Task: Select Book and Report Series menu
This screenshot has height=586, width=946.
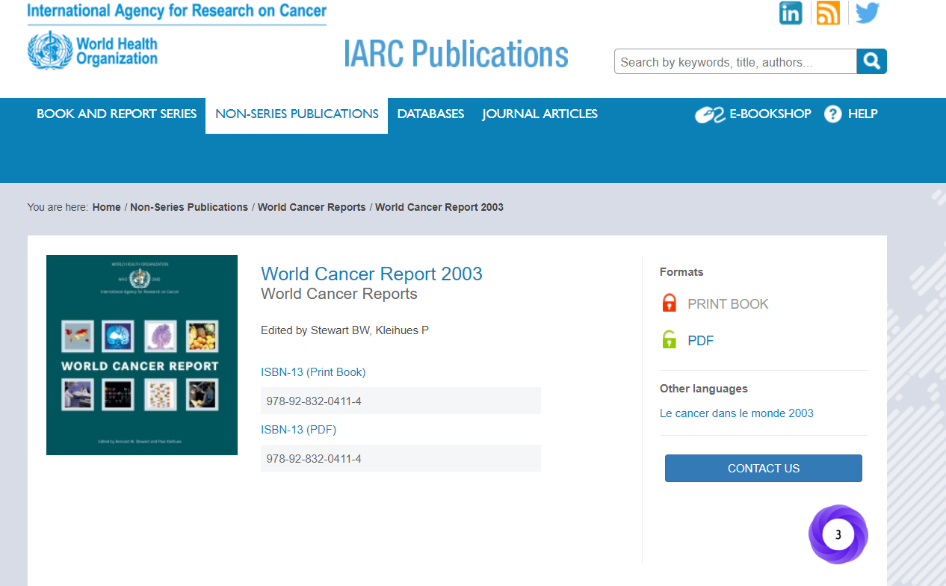Action: (116, 114)
